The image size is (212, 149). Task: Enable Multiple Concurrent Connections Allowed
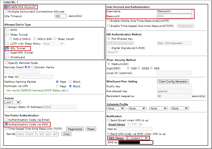[x=6, y=11]
